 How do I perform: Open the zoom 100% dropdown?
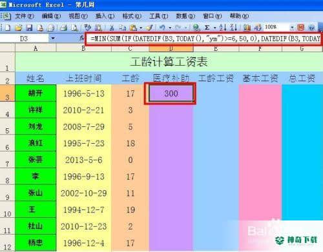click(292, 28)
